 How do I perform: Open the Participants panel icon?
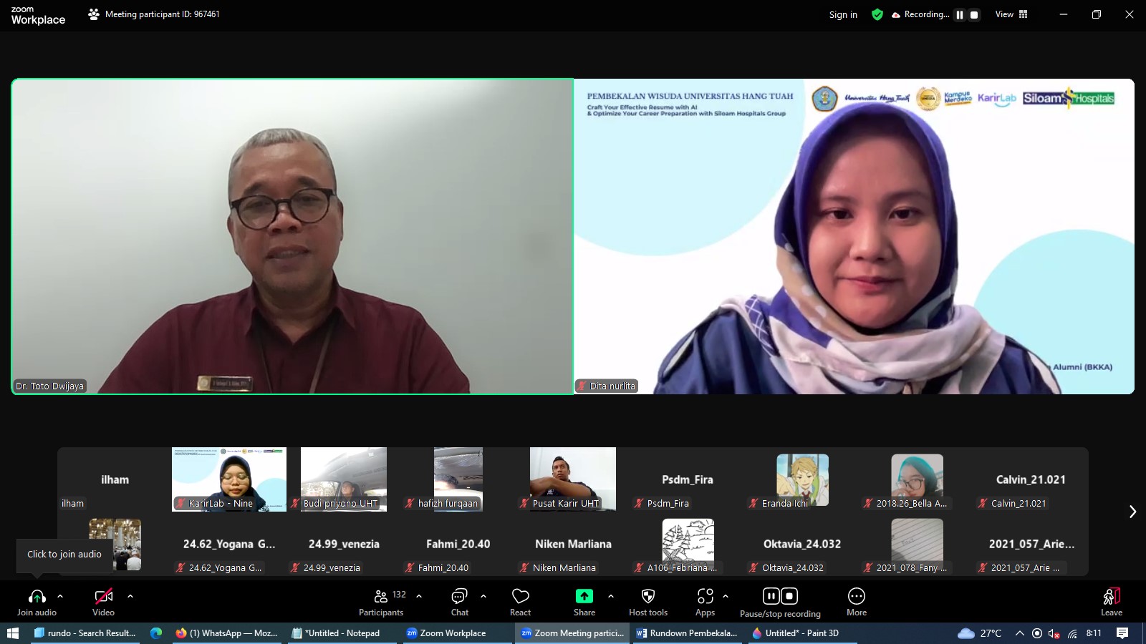pos(381,596)
